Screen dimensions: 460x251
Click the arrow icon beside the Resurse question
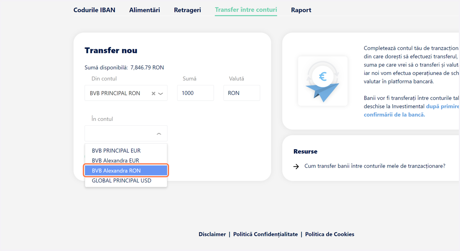[x=296, y=166]
